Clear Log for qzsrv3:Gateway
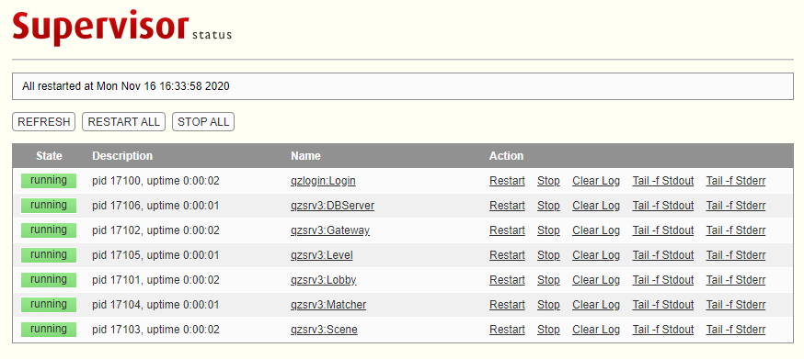The image size is (804, 359). point(596,230)
